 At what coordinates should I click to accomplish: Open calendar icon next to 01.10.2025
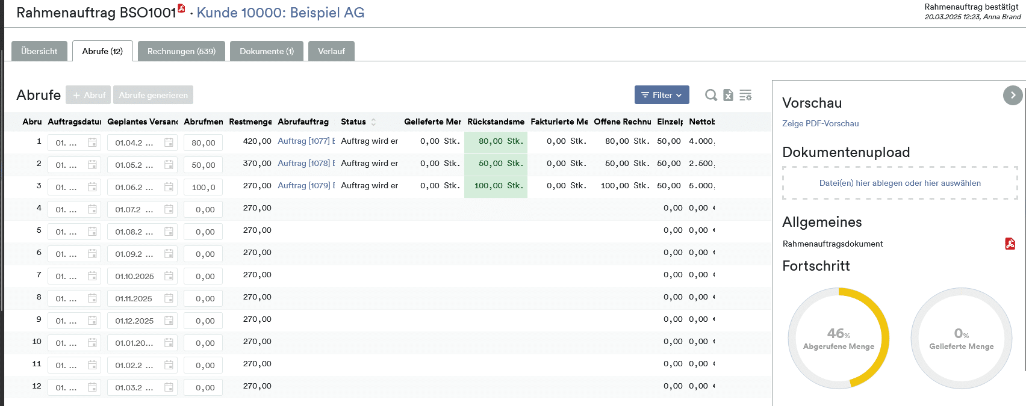coord(169,276)
